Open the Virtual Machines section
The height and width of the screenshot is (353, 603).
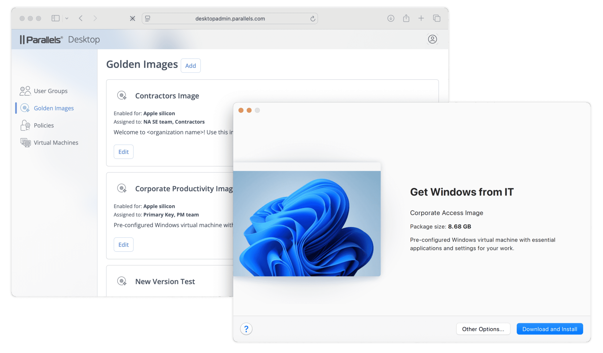click(x=56, y=143)
